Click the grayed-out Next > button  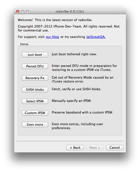95,148
